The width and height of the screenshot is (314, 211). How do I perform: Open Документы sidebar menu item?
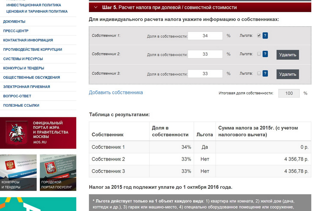pos(14,21)
